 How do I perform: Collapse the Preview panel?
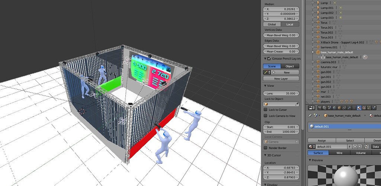pos(310,160)
